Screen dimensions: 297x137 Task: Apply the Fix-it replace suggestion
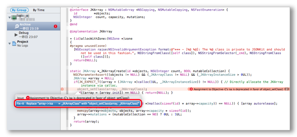78,104
